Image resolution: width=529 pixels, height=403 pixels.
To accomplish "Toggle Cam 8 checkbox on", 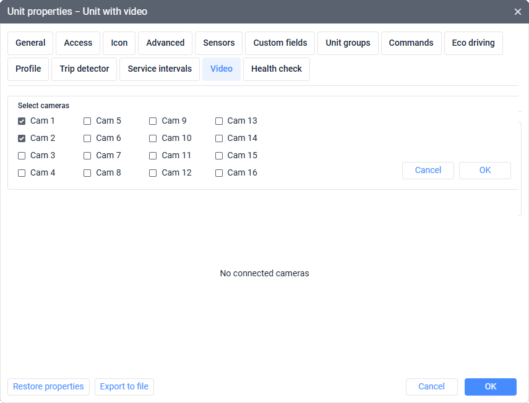I will click(x=87, y=173).
